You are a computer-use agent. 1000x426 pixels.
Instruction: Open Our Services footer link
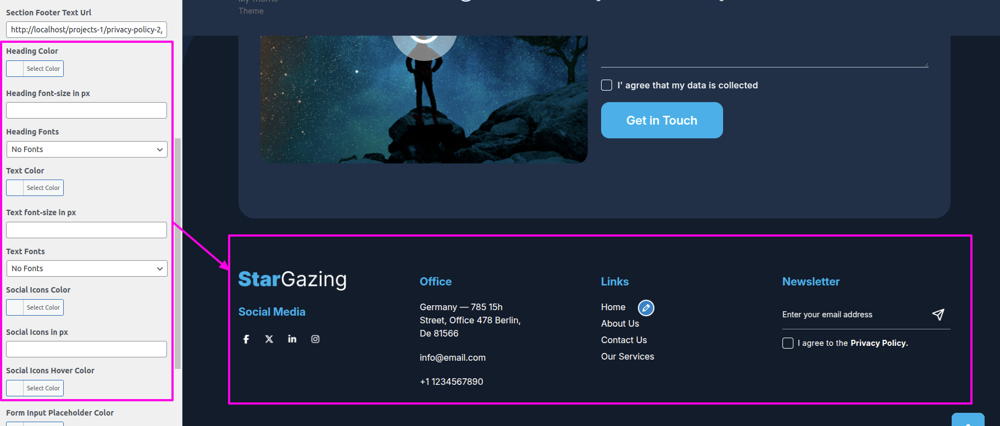point(627,356)
